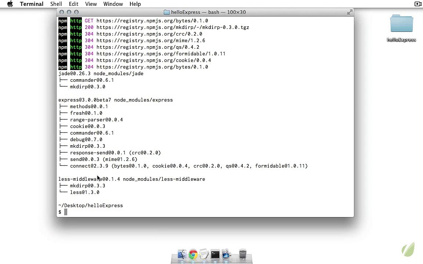Open the Terminal application menu
Screen dimensions: 423x264
[32, 4]
